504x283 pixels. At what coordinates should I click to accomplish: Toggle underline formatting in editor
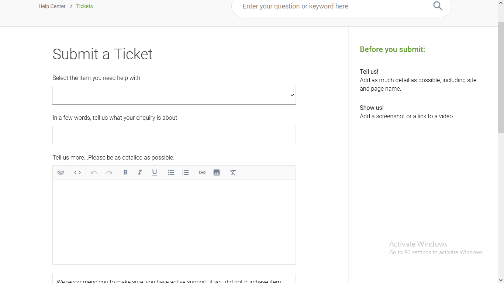pos(155,172)
